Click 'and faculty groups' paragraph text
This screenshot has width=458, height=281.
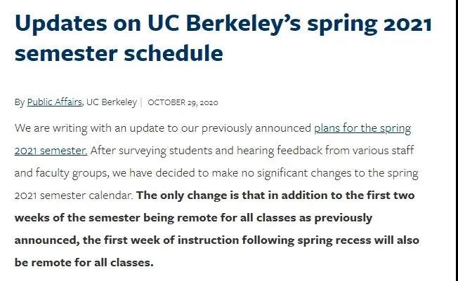tap(62, 173)
